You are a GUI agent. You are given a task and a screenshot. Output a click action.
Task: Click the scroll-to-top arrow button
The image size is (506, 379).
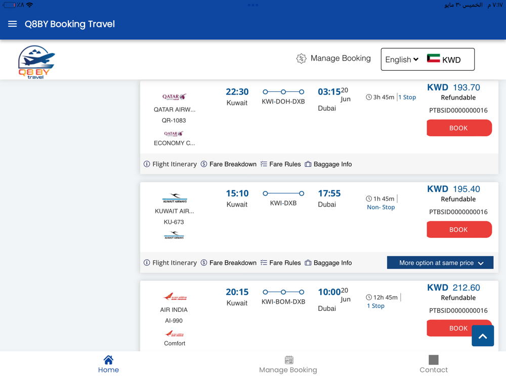click(x=483, y=336)
